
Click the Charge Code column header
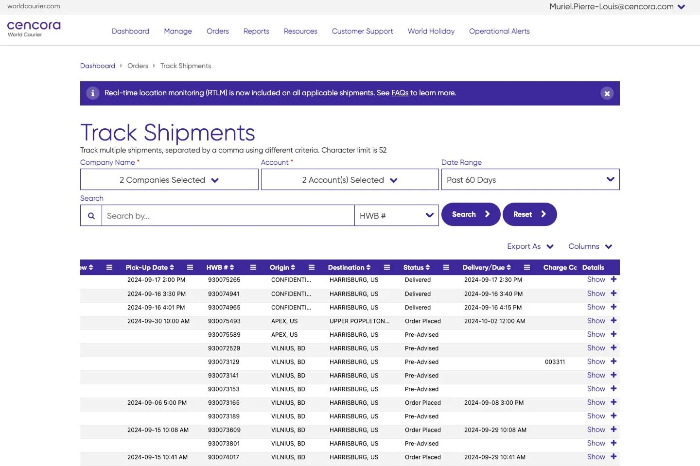pos(560,267)
